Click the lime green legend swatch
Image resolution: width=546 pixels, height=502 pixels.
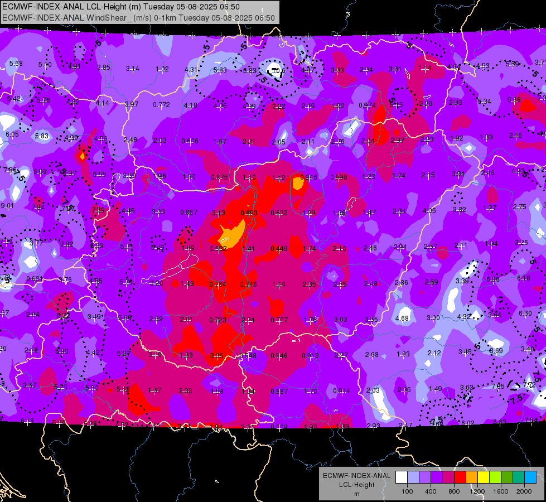pyautogui.click(x=495, y=477)
